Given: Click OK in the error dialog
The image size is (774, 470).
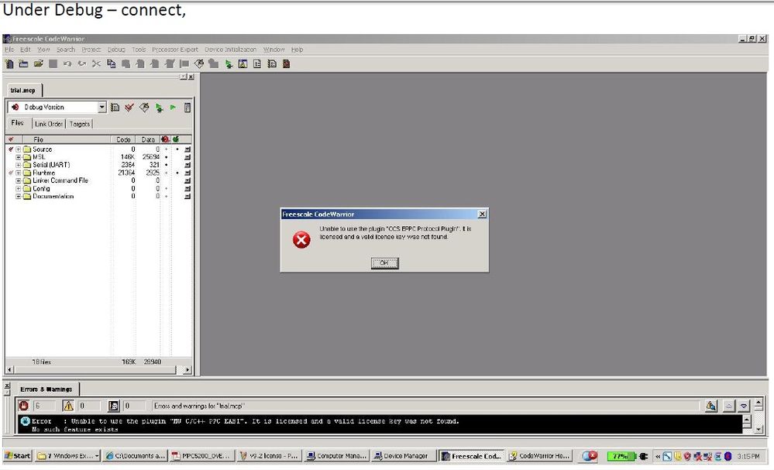Looking at the screenshot, I should pos(384,262).
